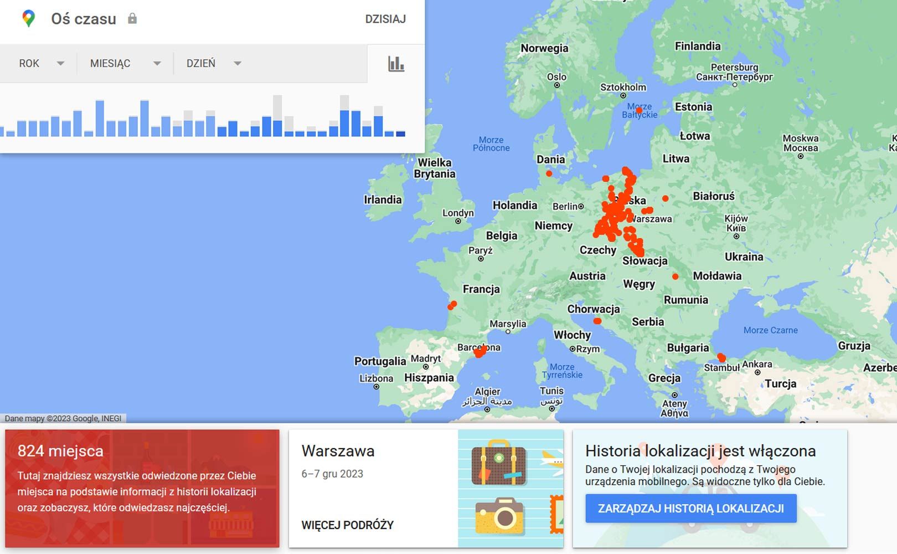
Task: Click Madryt city label
Action: click(426, 358)
